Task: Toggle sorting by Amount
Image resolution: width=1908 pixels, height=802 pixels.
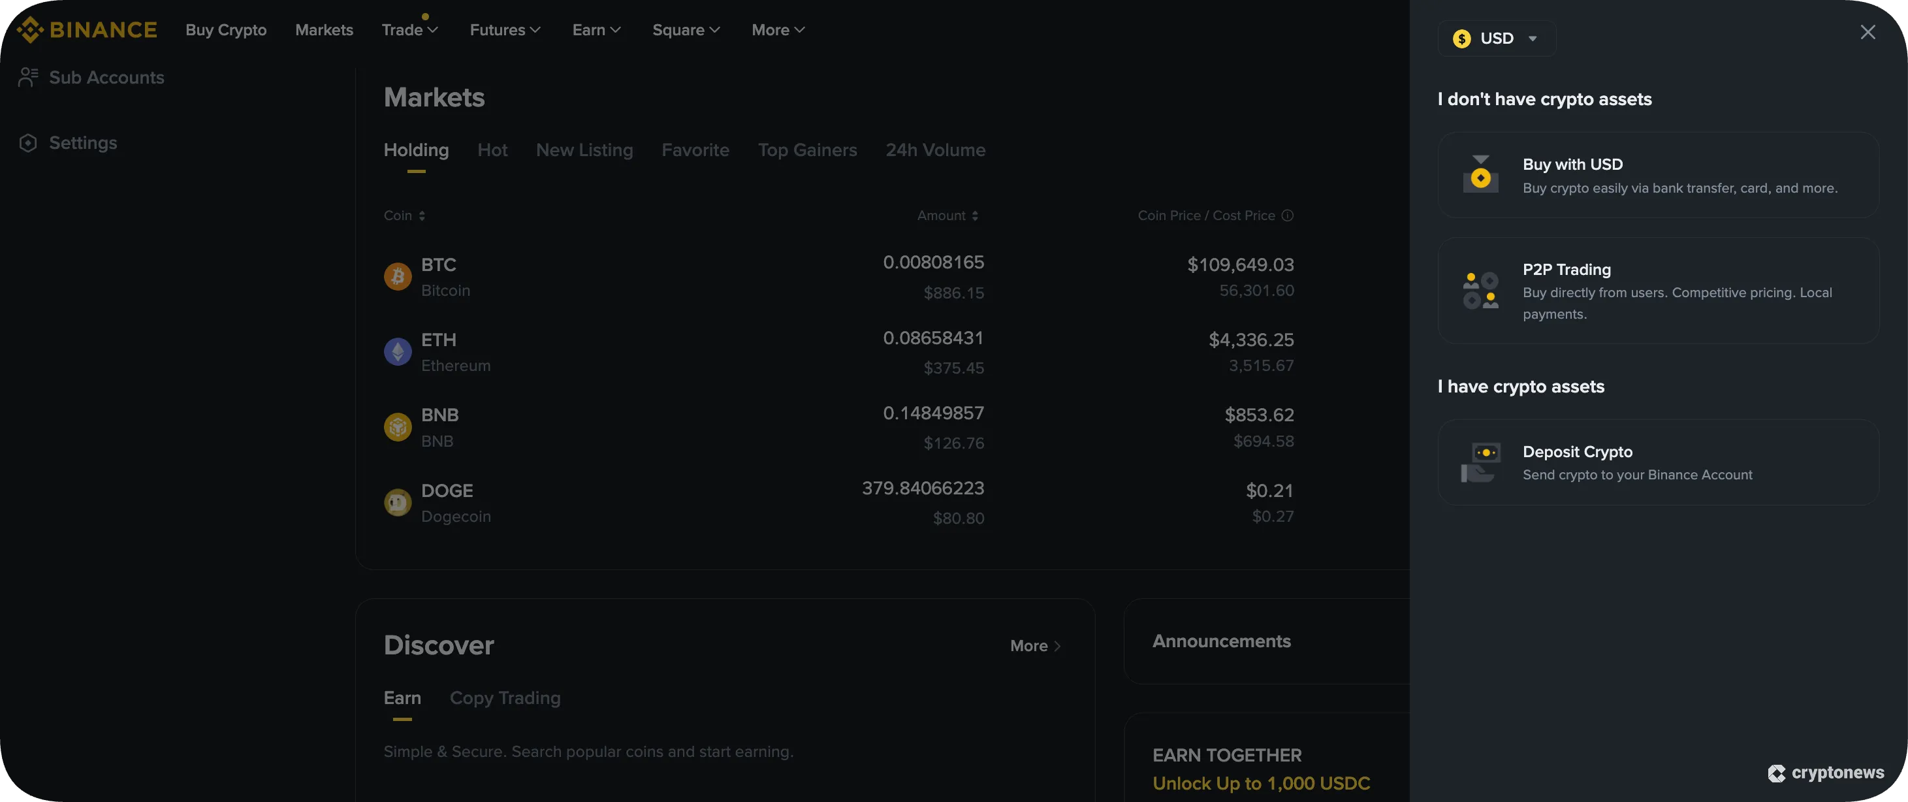Action: coord(976,216)
